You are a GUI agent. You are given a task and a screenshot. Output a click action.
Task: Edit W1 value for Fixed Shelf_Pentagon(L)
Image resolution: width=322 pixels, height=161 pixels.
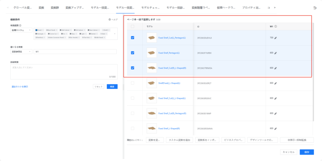[x=276, y=53]
